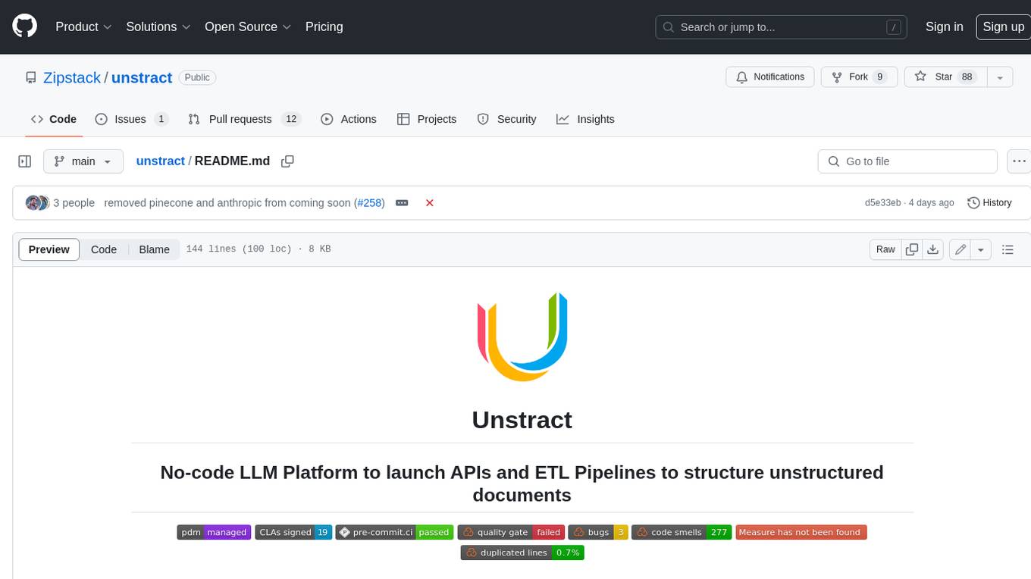Open the main branch selector
This screenshot has height=579, width=1031.
coord(83,161)
